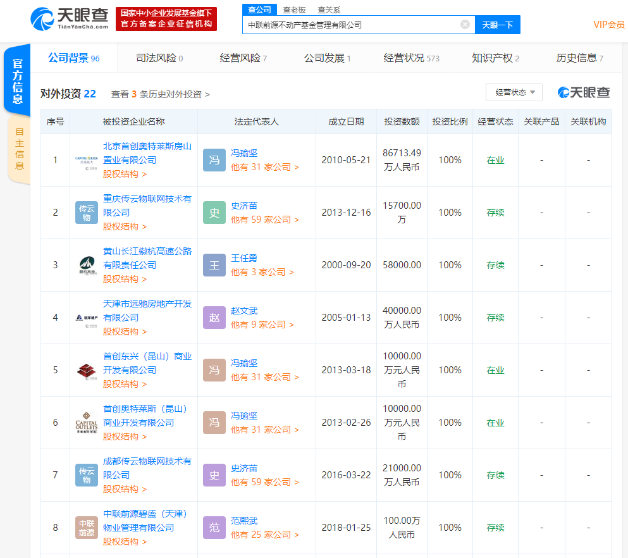
Task: Switch to the 查公司 search tab
Action: [x=259, y=9]
